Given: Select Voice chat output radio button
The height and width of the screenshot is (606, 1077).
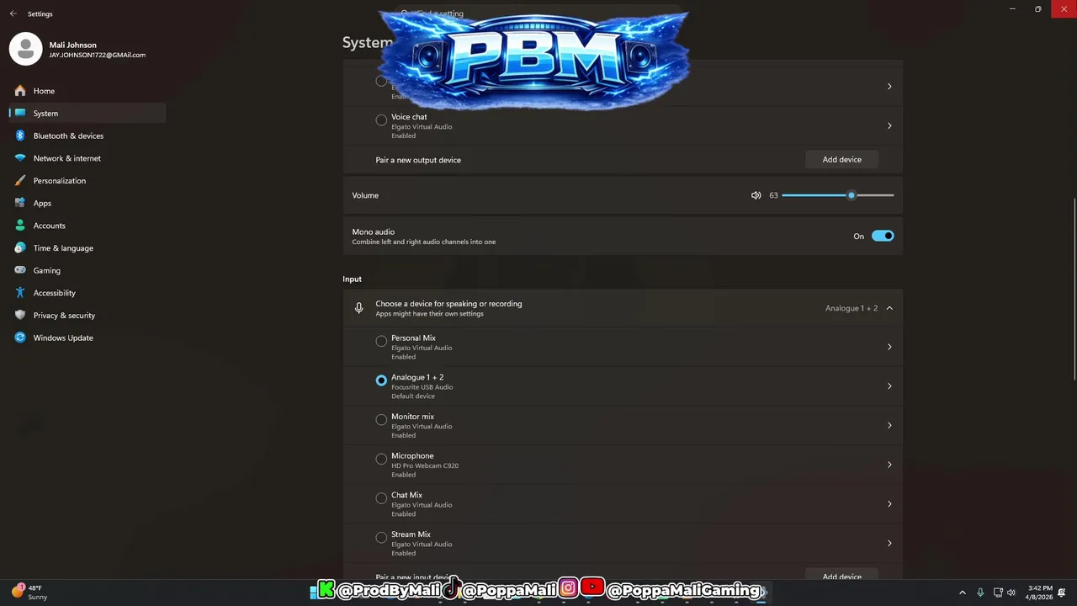Looking at the screenshot, I should [x=381, y=120].
